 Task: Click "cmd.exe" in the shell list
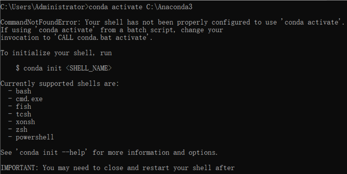[29, 99]
